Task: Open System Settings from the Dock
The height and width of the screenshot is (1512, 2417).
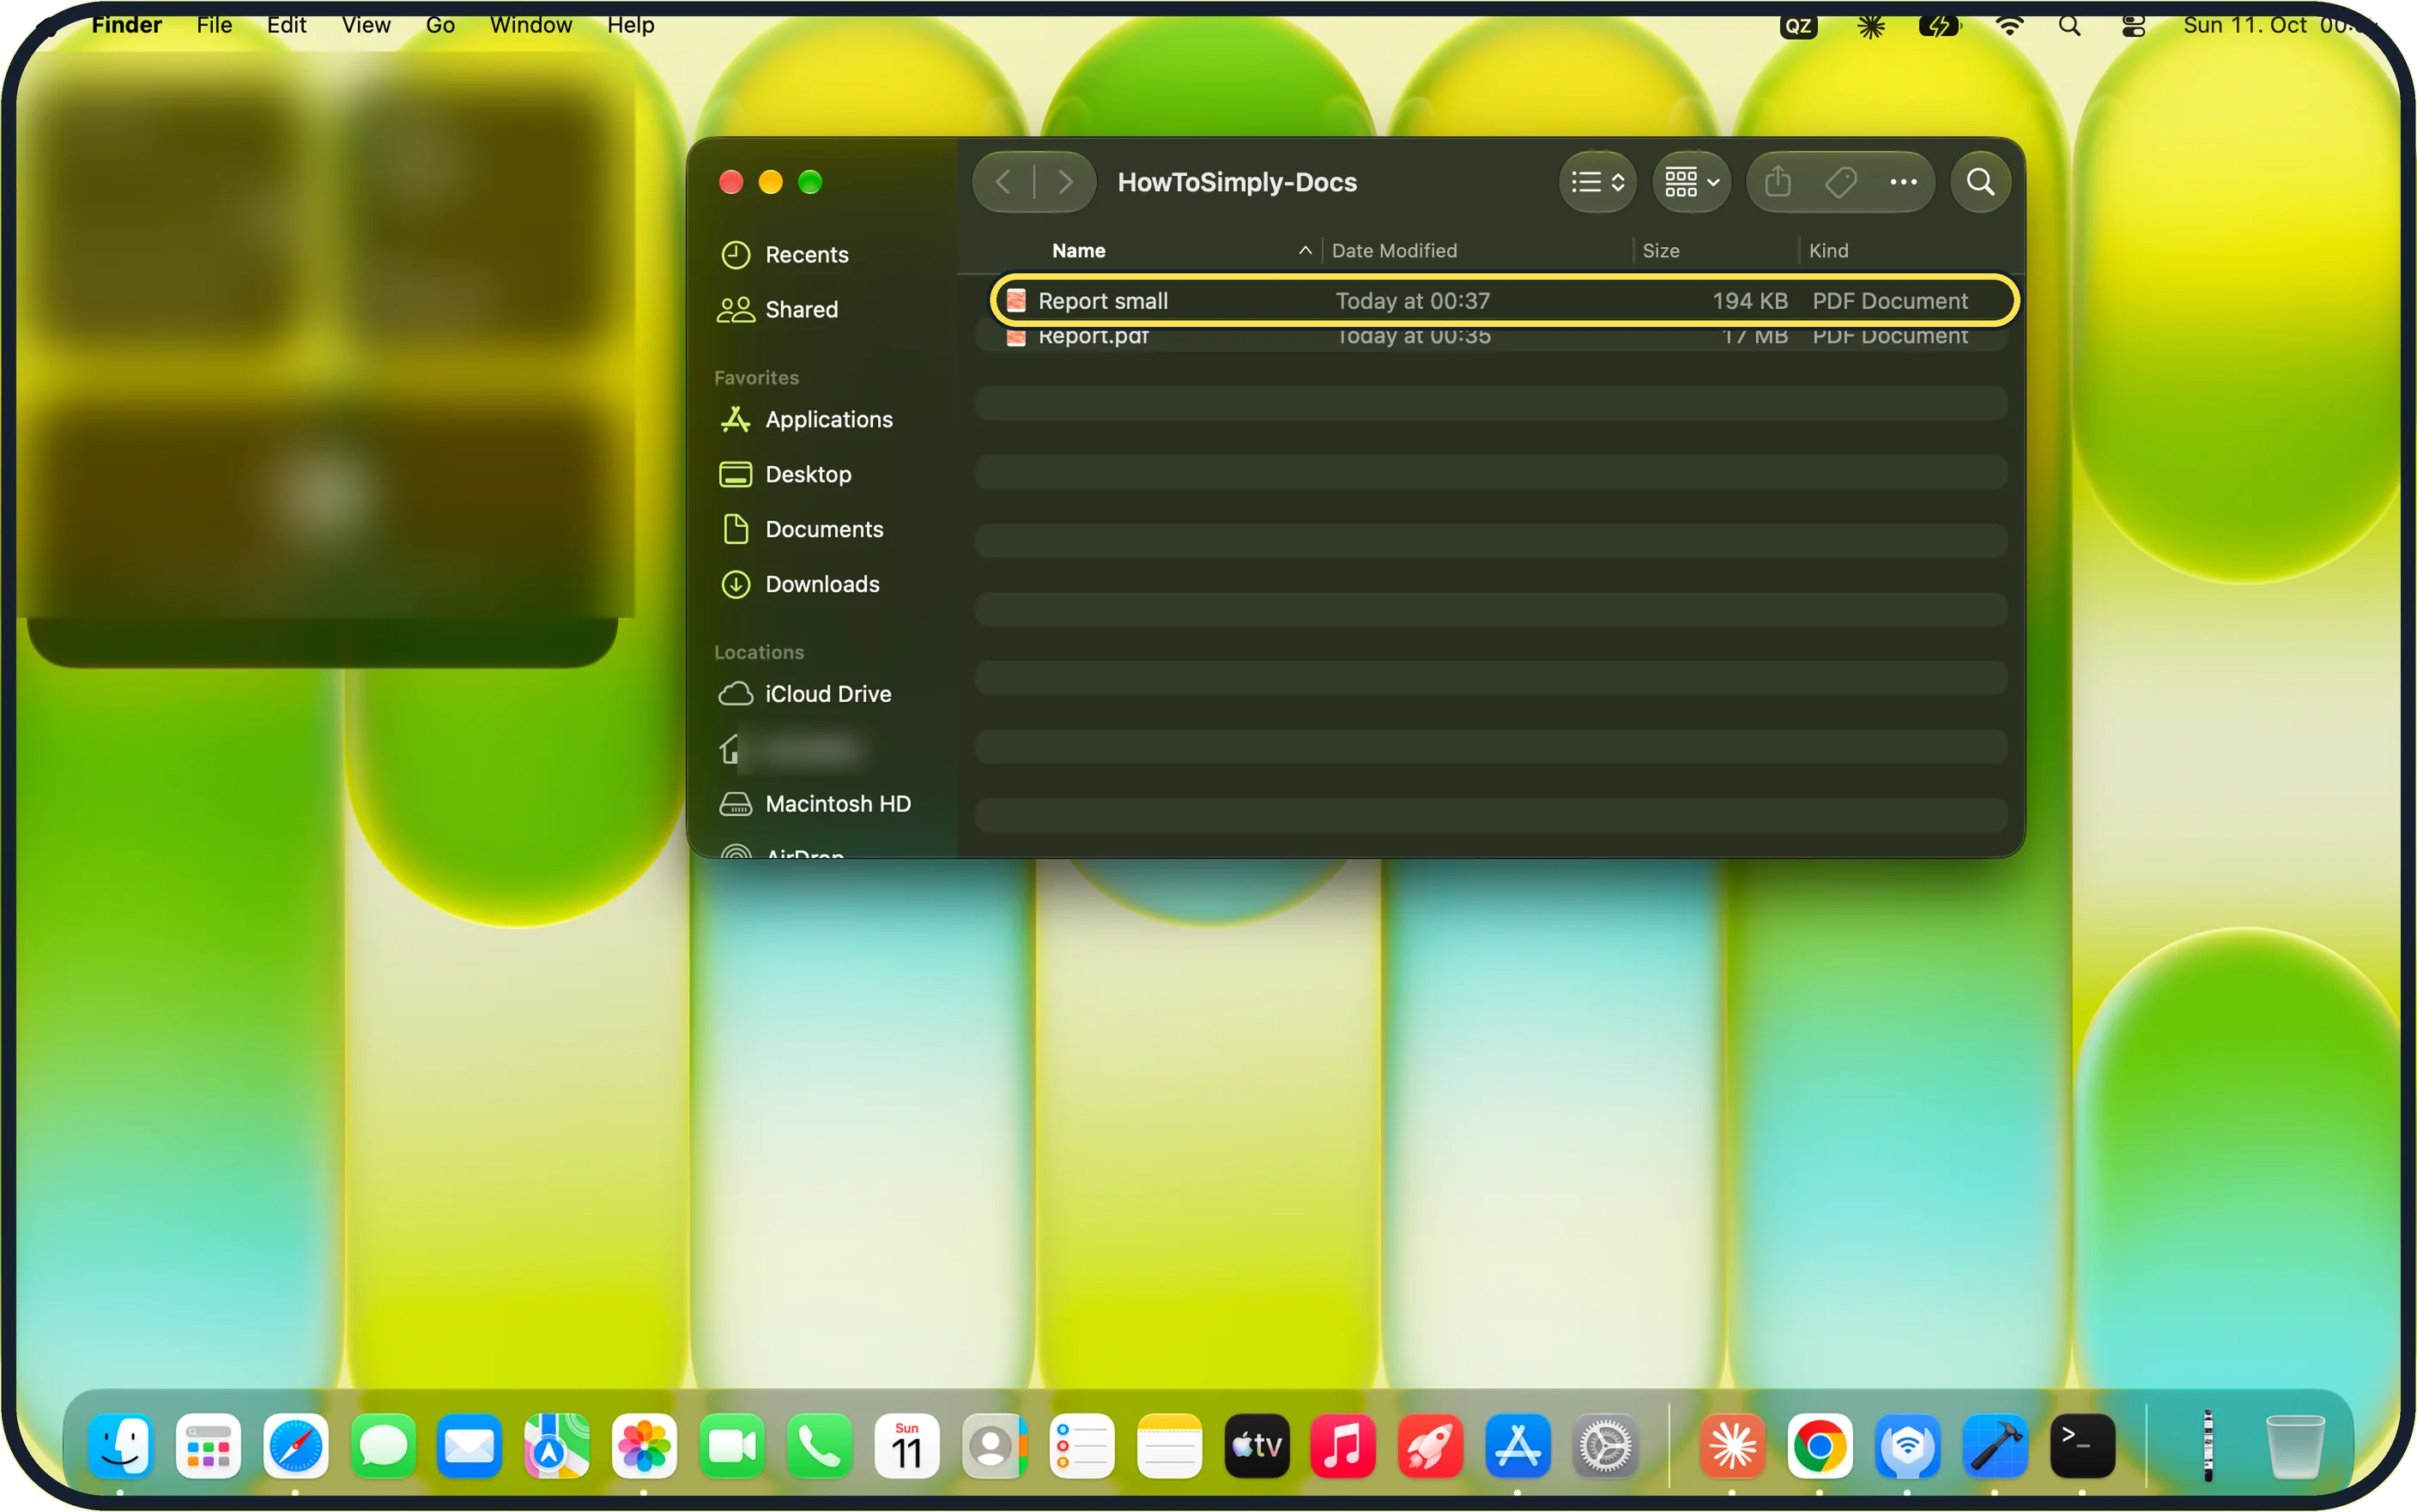Action: [1605, 1446]
